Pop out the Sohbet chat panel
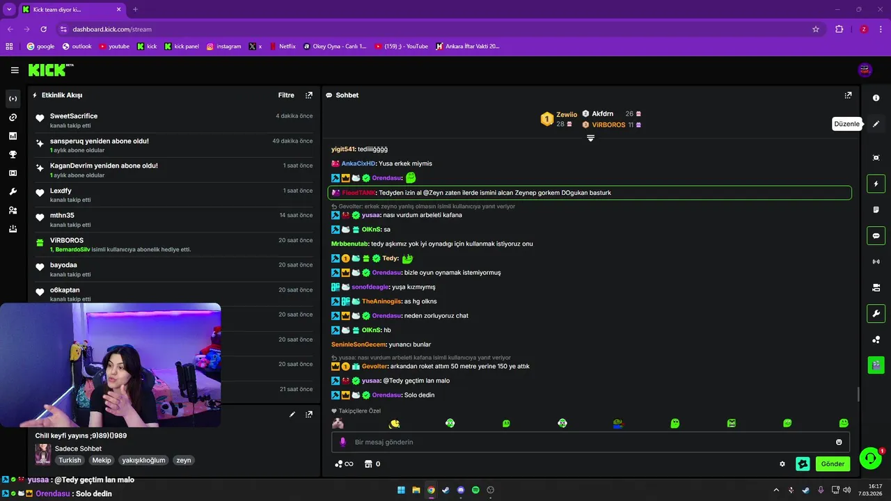 (848, 95)
